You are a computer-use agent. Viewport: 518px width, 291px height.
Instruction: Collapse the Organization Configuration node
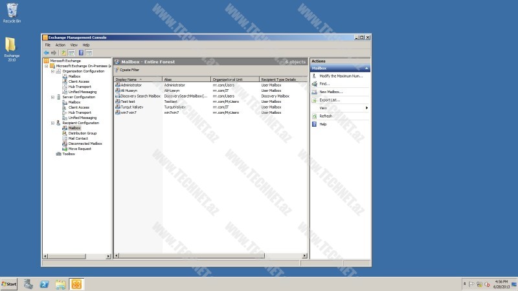[51, 71]
